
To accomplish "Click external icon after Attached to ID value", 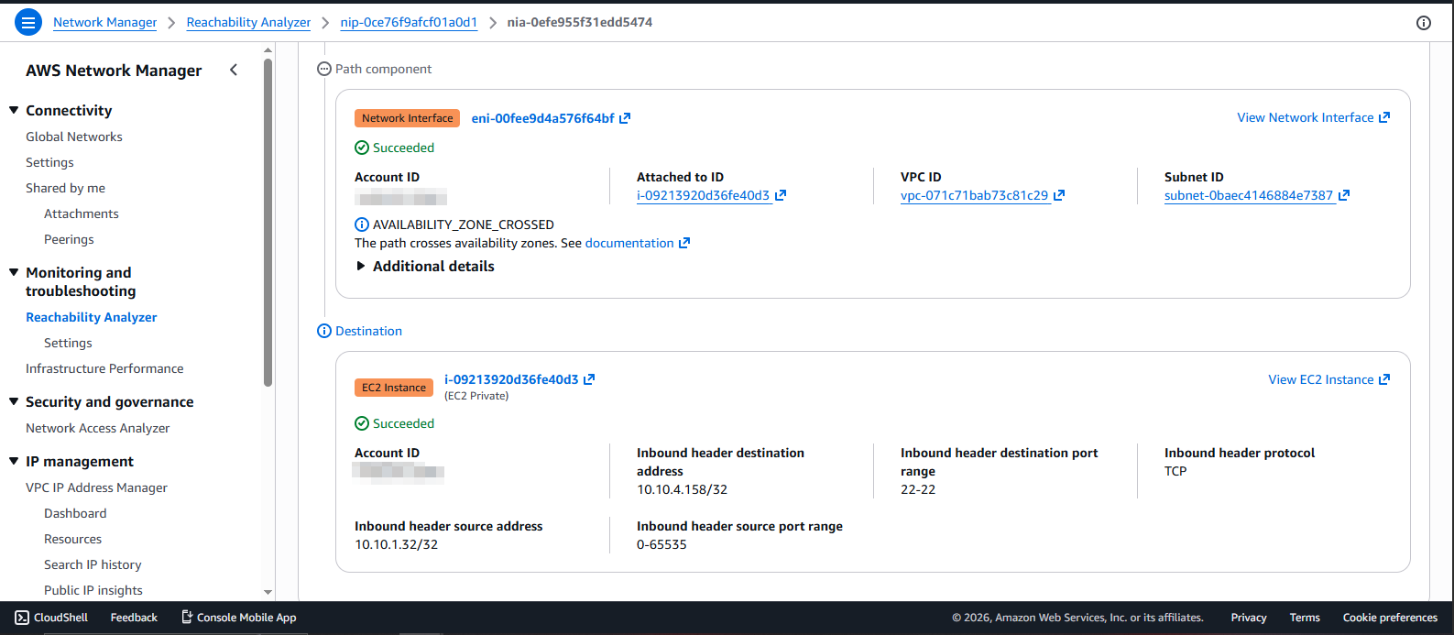I will pyautogui.click(x=781, y=195).
